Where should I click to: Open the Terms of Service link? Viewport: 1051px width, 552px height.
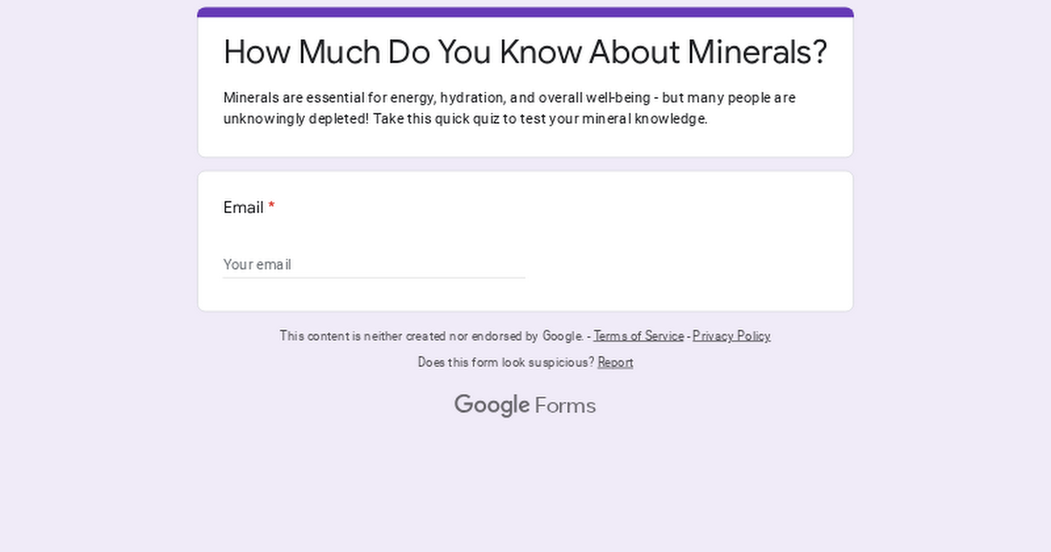pyautogui.click(x=638, y=336)
